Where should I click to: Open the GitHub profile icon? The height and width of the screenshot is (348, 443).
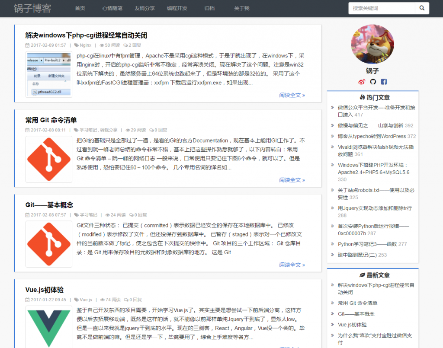click(373, 82)
